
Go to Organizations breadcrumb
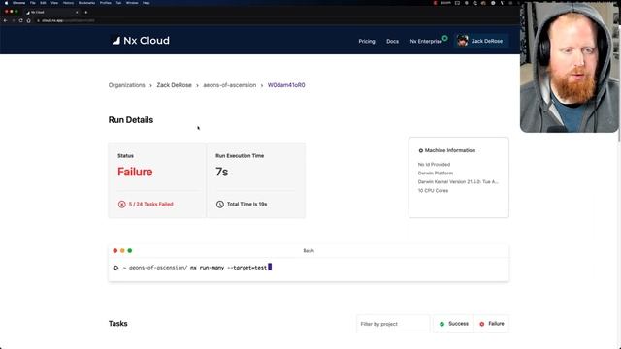[x=127, y=85]
